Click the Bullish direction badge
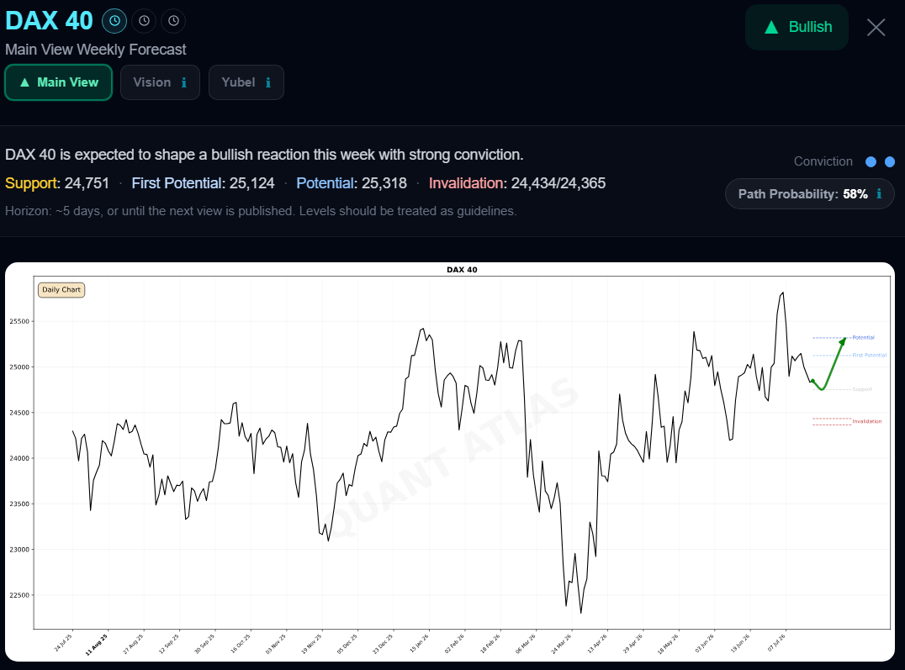Screen dimensions: 905x670 pyautogui.click(x=797, y=27)
